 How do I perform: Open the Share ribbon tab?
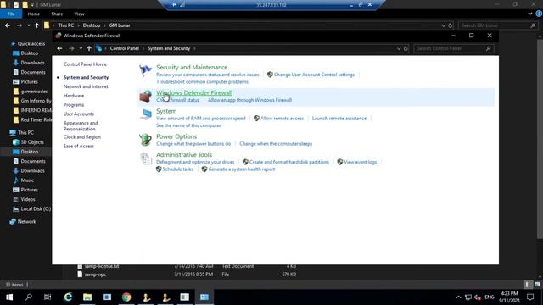point(57,14)
